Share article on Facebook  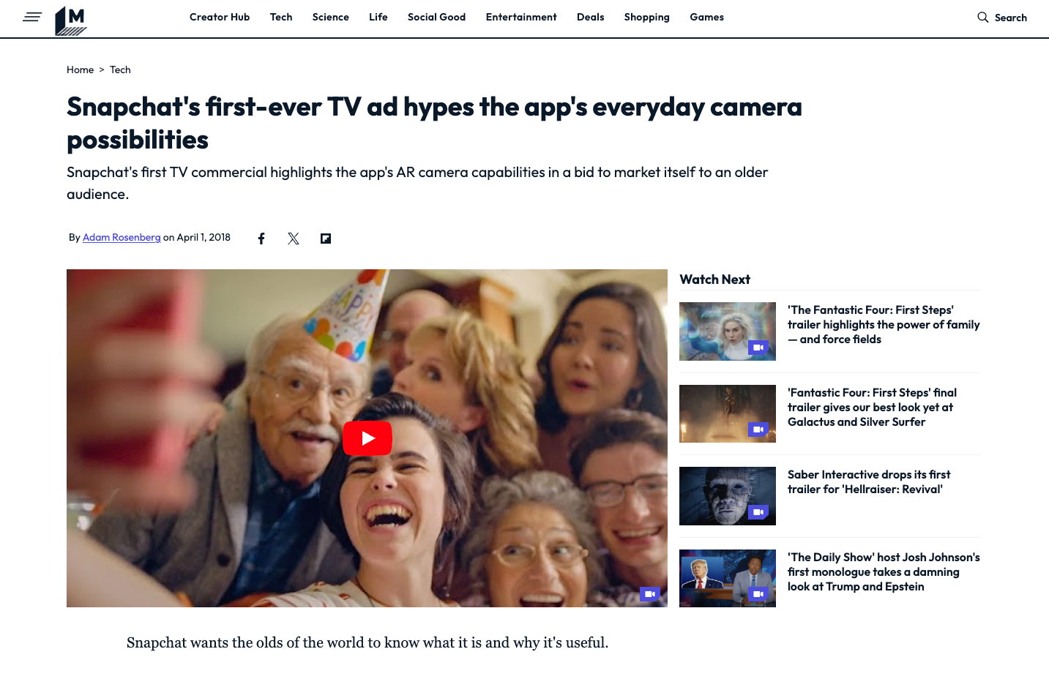[x=261, y=239]
